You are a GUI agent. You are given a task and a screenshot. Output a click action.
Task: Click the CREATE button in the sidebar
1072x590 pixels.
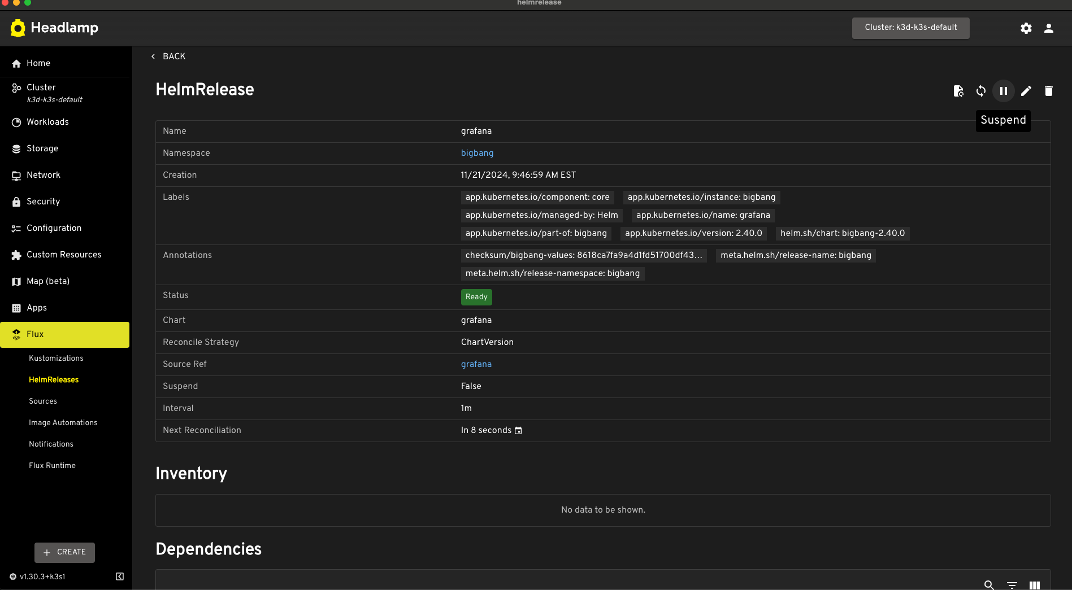tap(64, 552)
